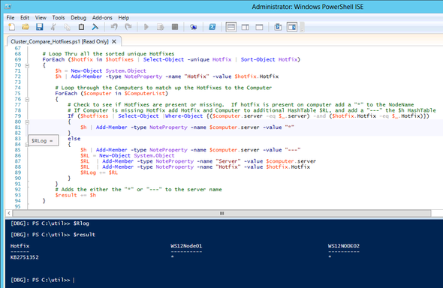
Task: Open the Add-ons menu
Action: [102, 17]
